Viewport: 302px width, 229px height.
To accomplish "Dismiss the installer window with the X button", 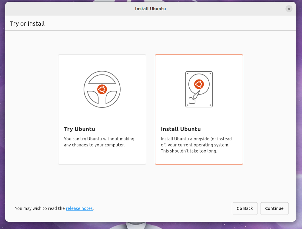I will (289, 9).
